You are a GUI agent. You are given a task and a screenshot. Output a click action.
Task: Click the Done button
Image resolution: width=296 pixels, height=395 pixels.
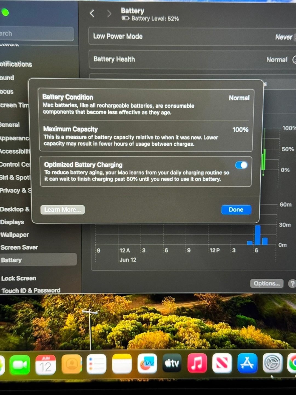[236, 210]
